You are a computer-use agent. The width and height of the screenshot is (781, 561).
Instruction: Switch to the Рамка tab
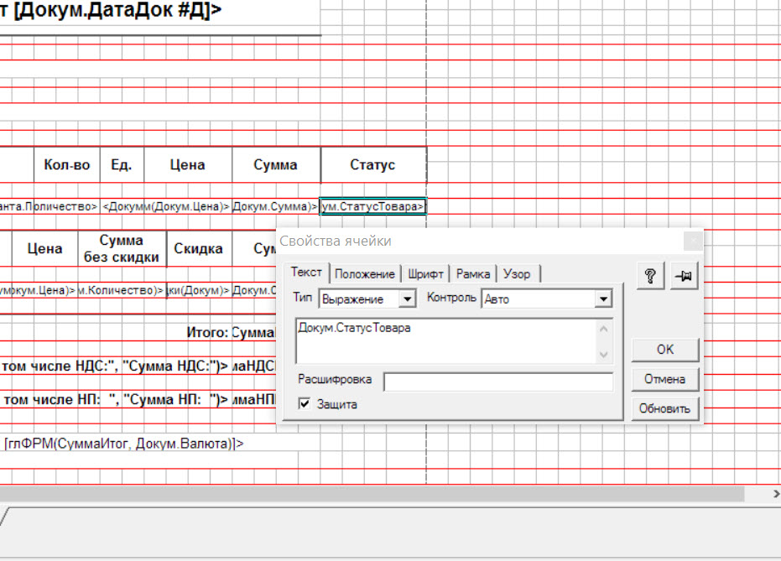[x=472, y=273]
